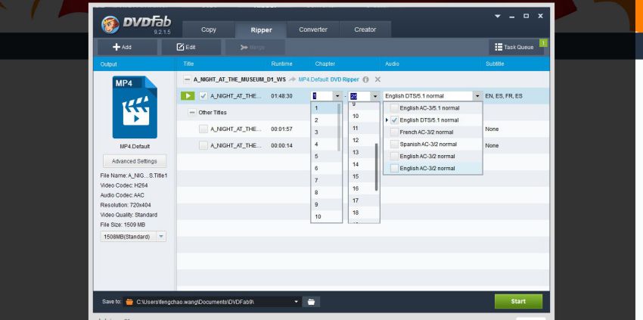Click the start chapter list scrollbar
This screenshot has height=320, width=643.
click(339, 127)
